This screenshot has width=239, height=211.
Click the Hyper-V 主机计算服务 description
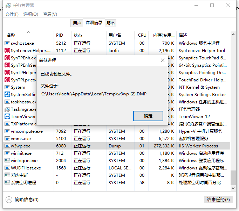(200, 131)
